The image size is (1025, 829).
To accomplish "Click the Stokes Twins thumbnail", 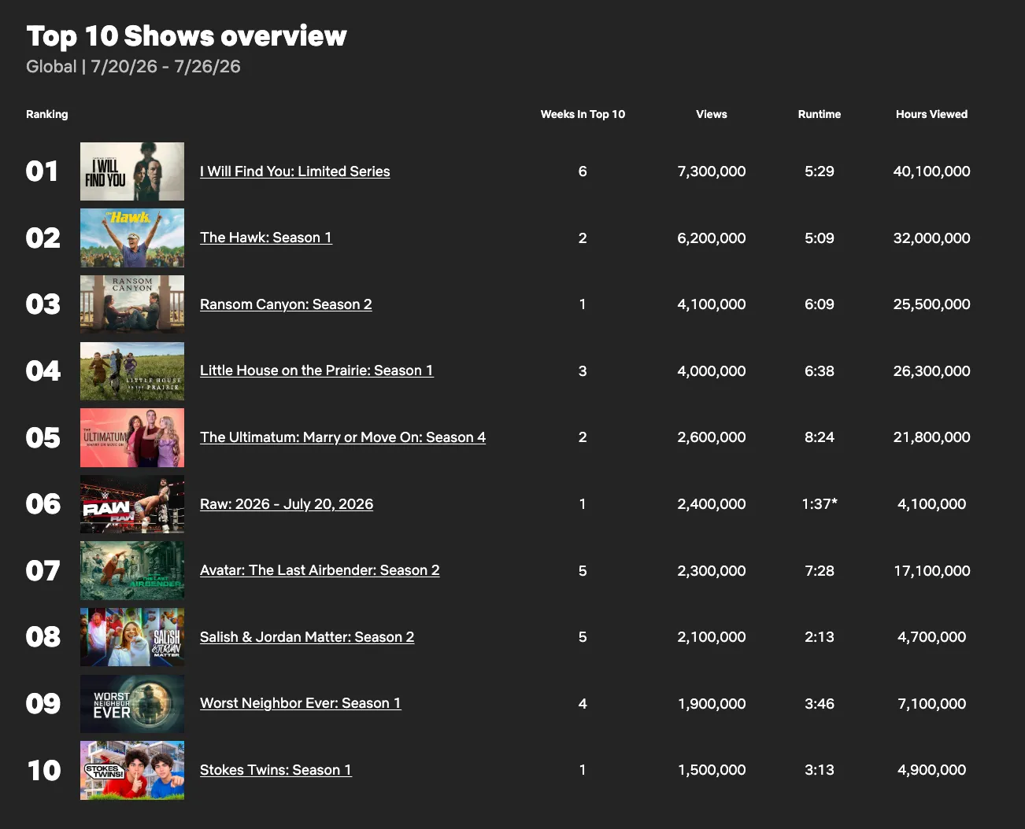I will 132,770.
